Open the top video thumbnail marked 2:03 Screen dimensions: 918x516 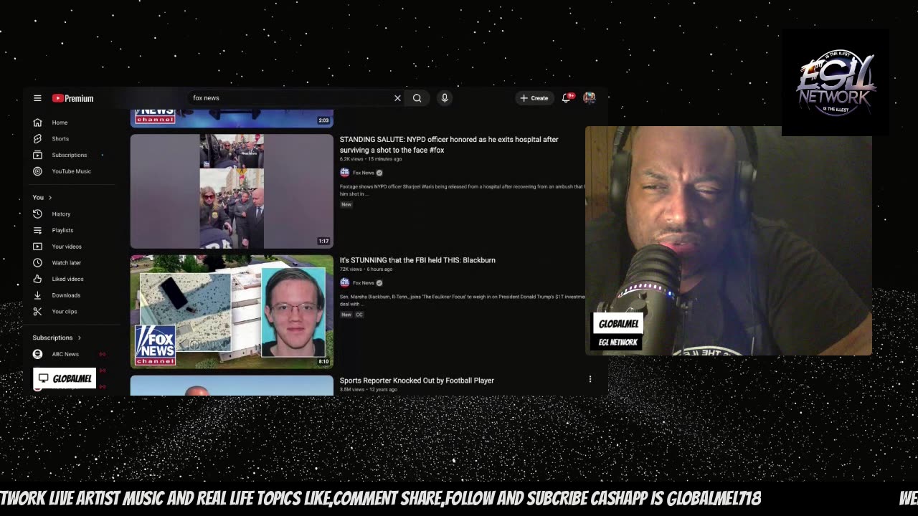click(x=232, y=118)
